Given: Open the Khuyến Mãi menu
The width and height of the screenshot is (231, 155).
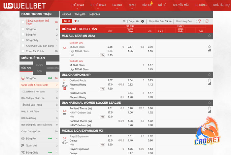Looking at the screenshot, I should coord(181,5).
